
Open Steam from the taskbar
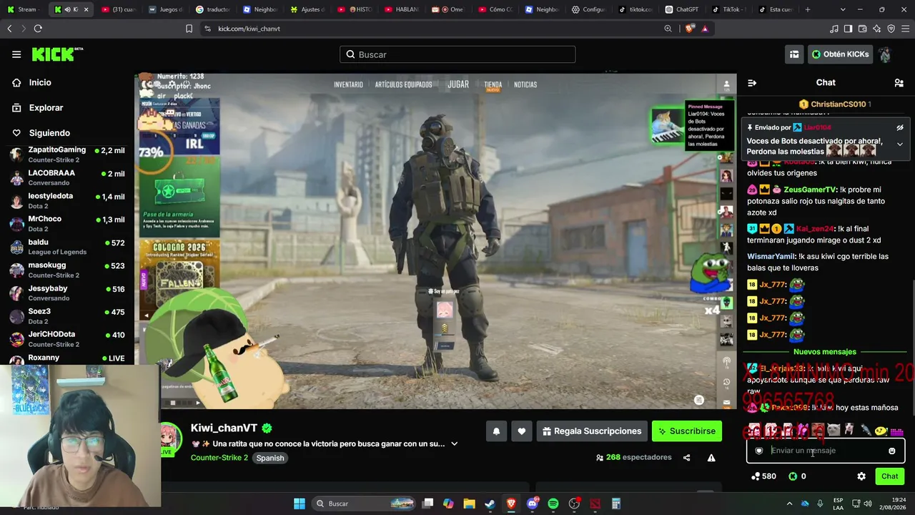point(490,504)
